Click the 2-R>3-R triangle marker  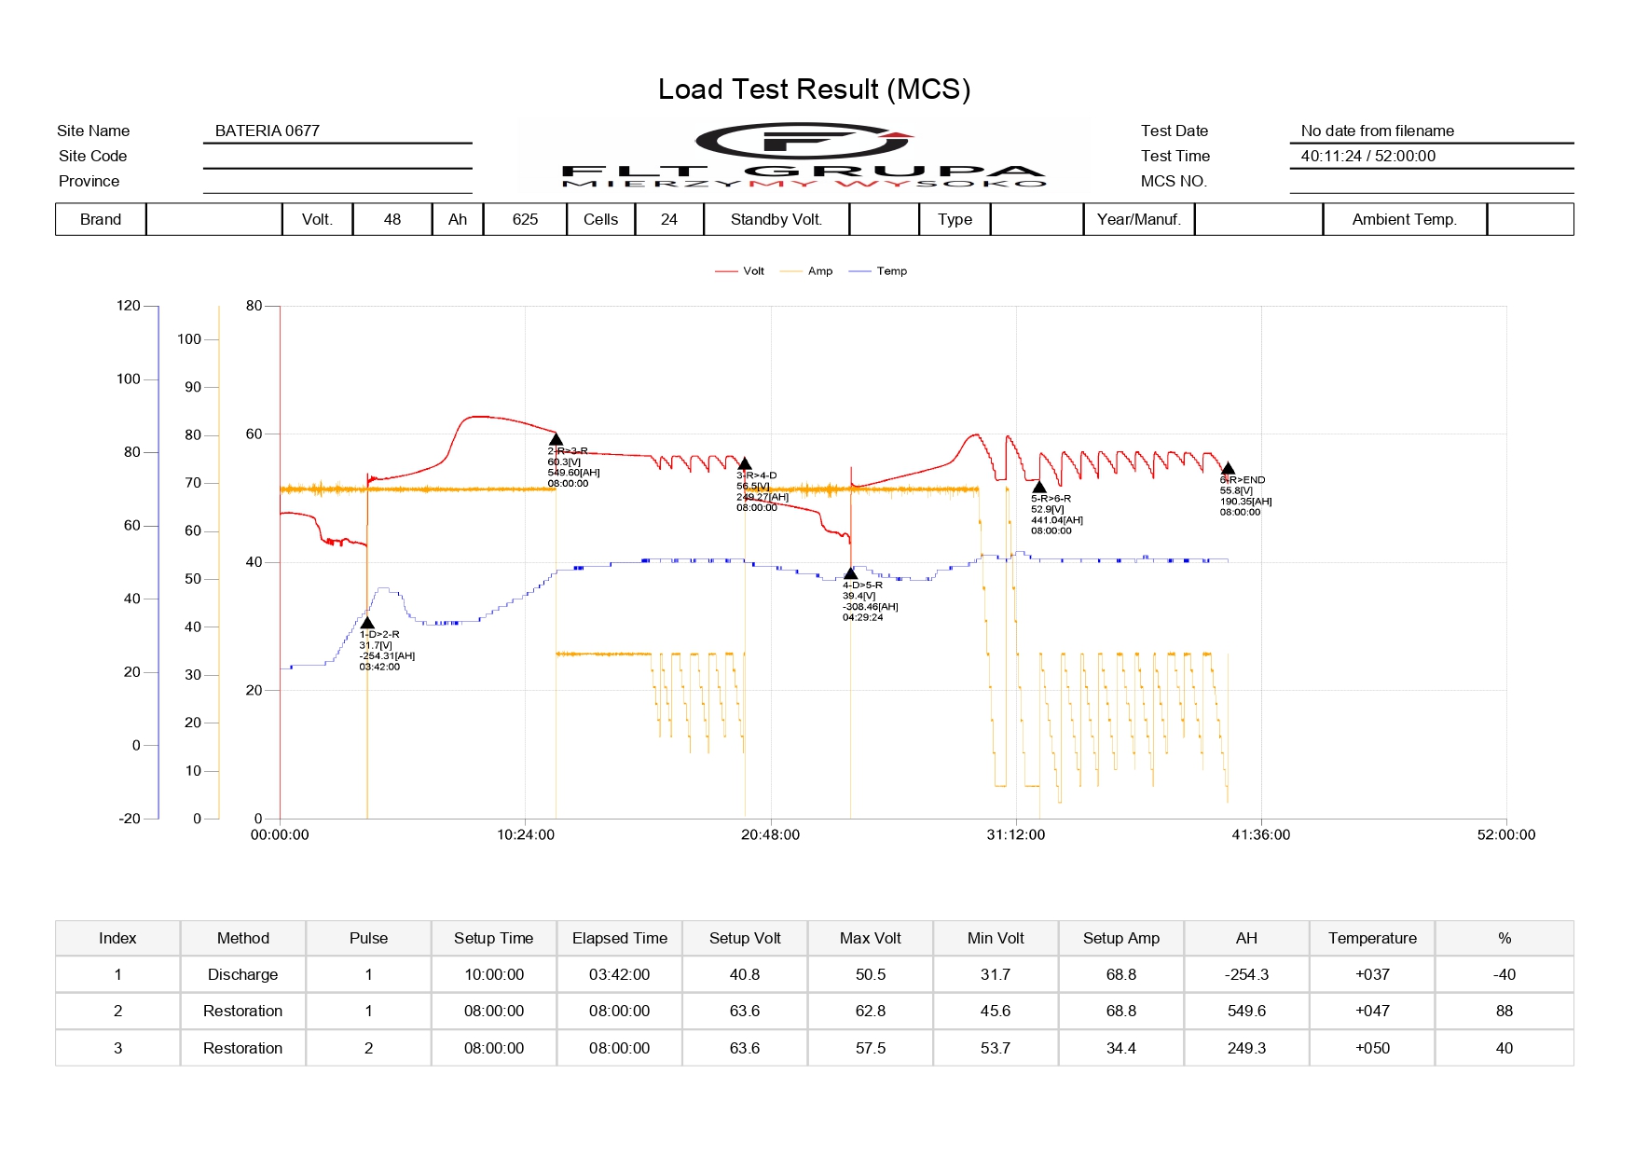(x=556, y=440)
